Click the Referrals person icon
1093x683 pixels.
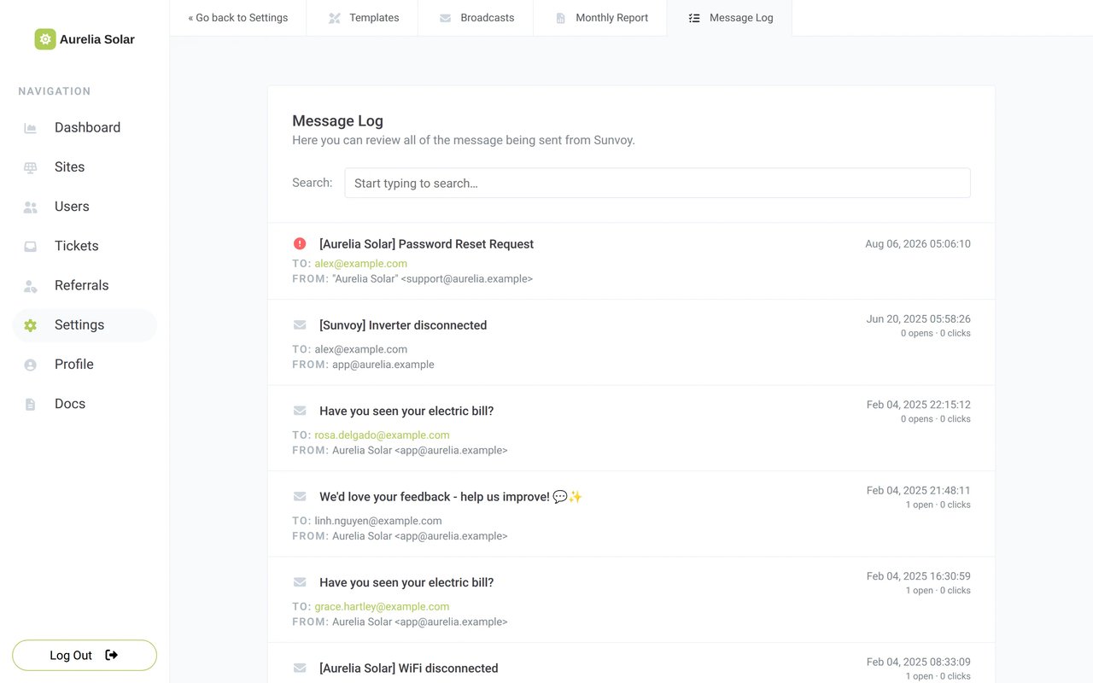point(31,286)
